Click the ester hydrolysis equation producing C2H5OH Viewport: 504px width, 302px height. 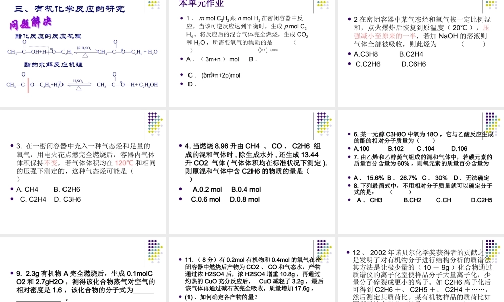pos(82,83)
